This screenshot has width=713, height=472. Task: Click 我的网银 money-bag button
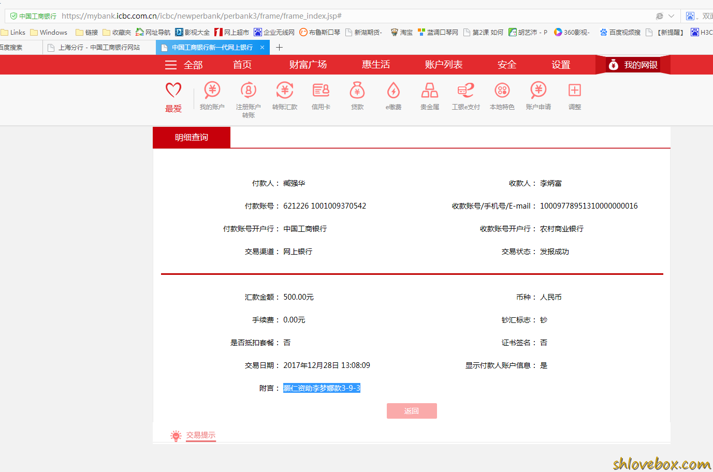pyautogui.click(x=633, y=65)
